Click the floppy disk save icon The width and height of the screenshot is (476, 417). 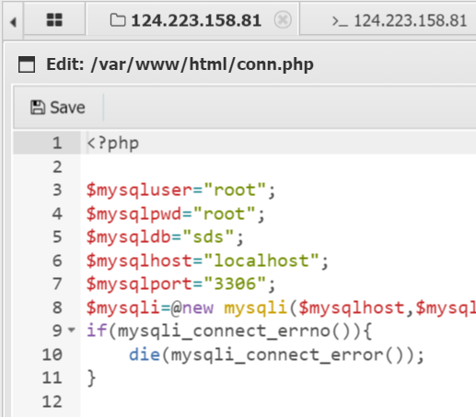pyautogui.click(x=38, y=108)
